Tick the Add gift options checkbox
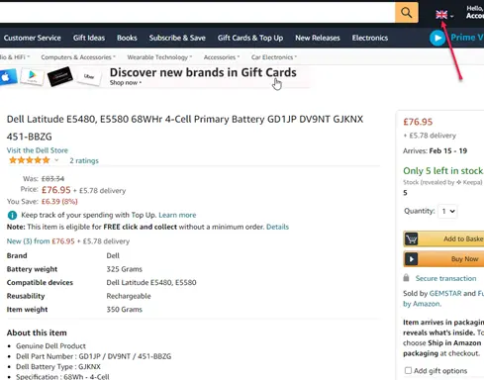 coord(408,370)
